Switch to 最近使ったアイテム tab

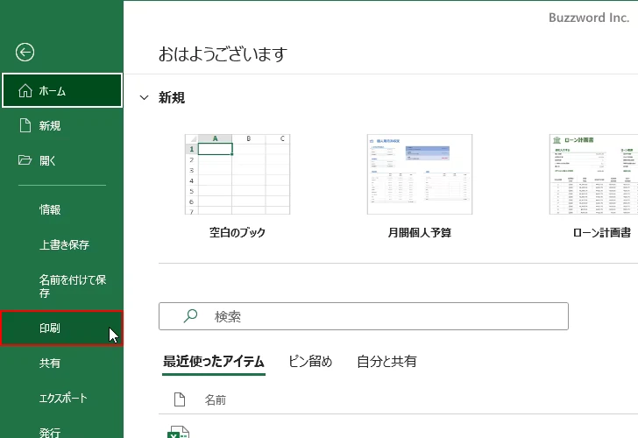(214, 361)
